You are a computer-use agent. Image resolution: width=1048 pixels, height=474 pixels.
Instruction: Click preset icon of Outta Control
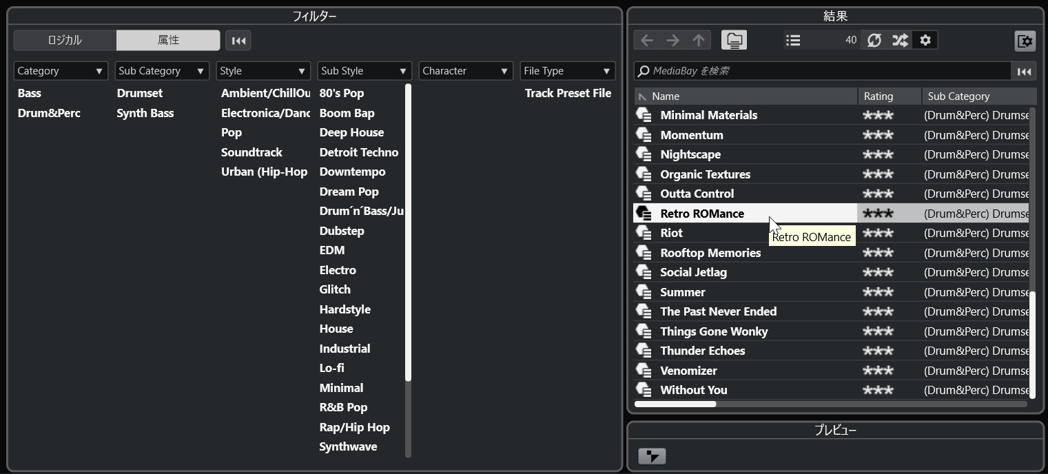(644, 194)
